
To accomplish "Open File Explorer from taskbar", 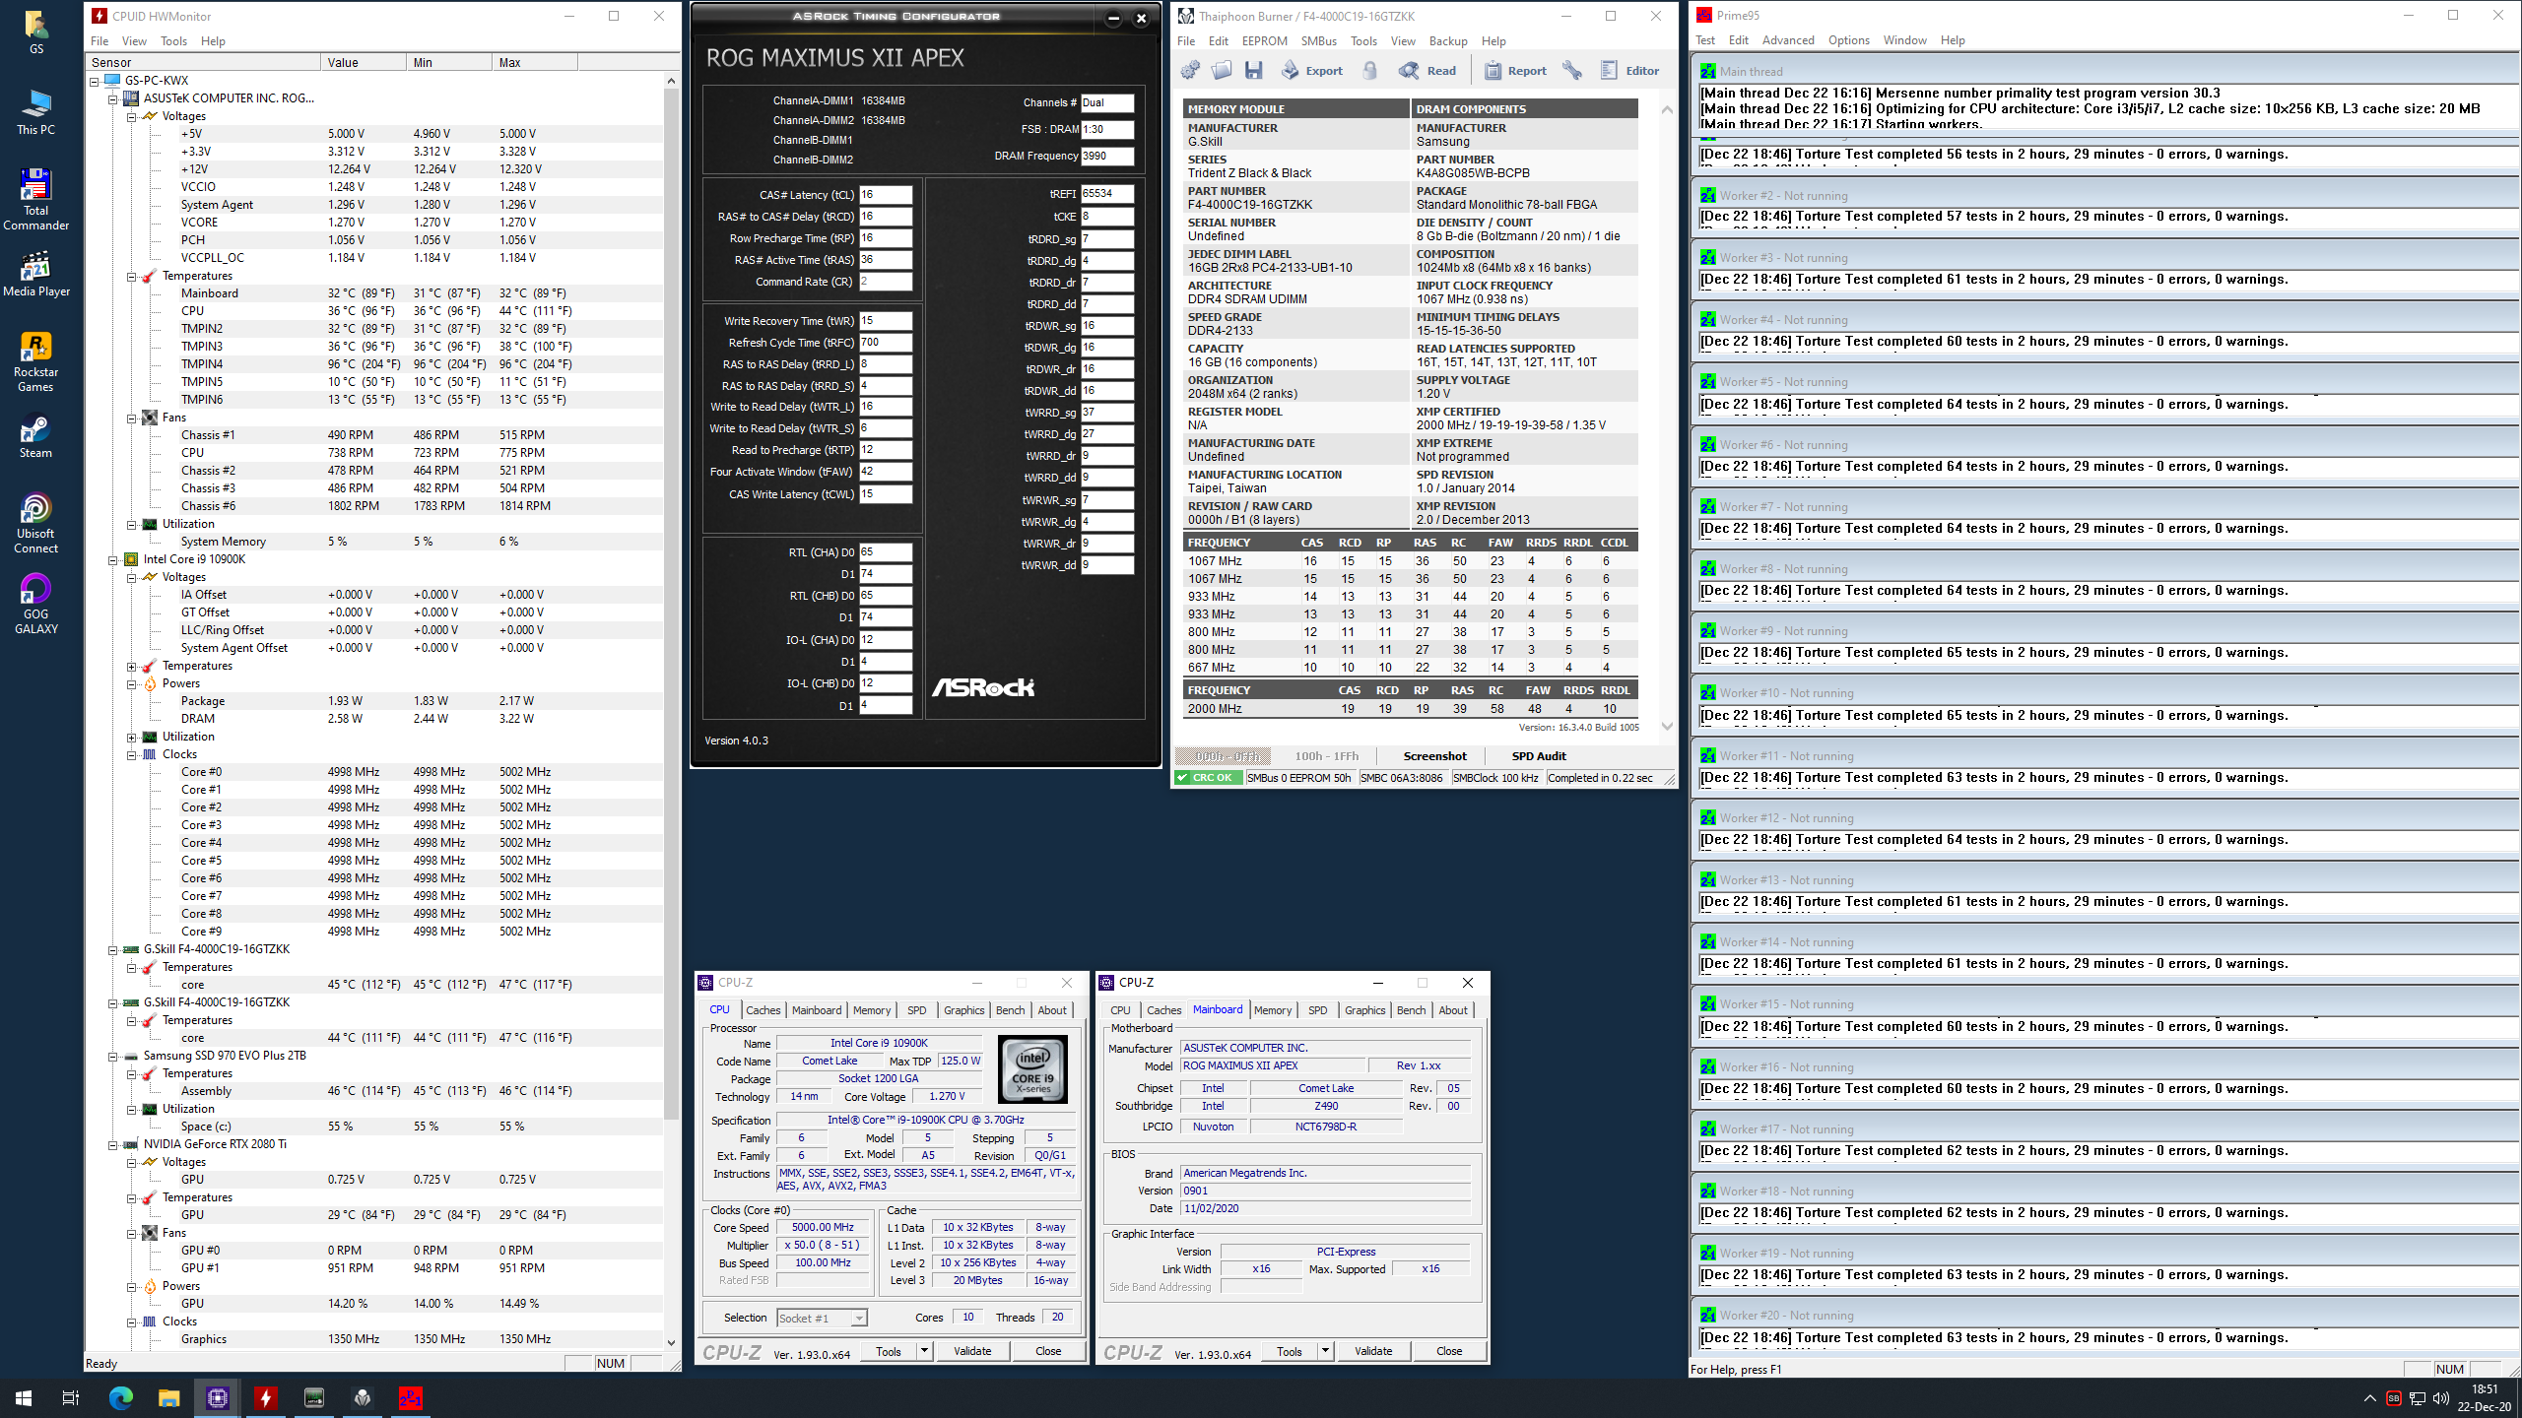I will coord(169,1397).
